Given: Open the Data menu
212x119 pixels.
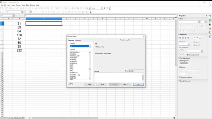Looking at the screenshot, I should coord(27,5).
